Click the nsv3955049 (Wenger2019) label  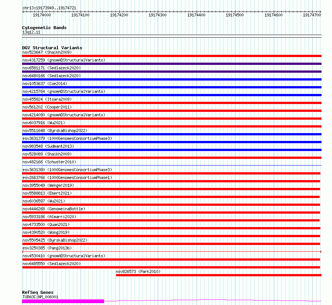click(x=48, y=185)
